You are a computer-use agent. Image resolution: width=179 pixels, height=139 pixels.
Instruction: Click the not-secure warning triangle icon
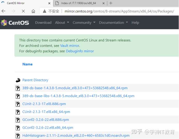pyautogui.click(x=44, y=11)
